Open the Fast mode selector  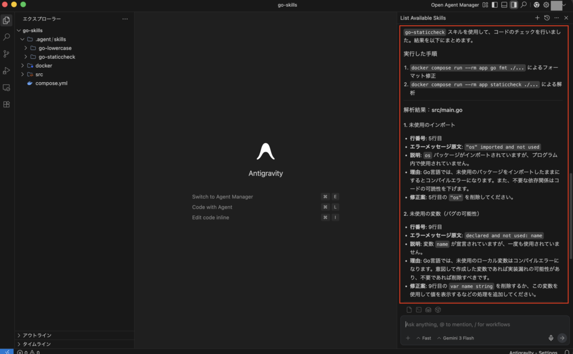[423, 338]
